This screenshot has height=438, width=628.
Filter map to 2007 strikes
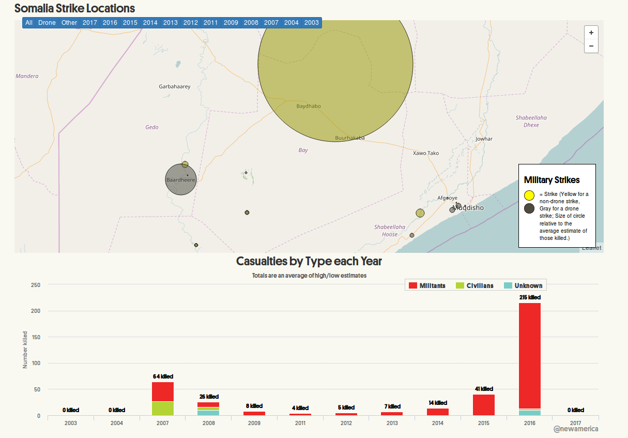tap(271, 23)
